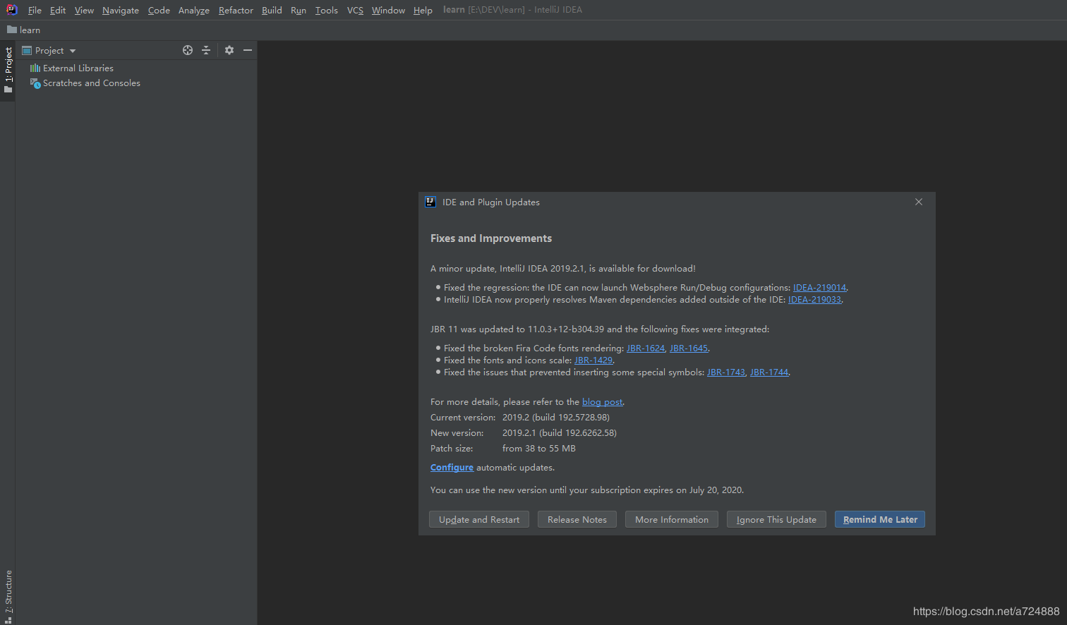Open the IDEA-219014 issue link

[x=819, y=288]
